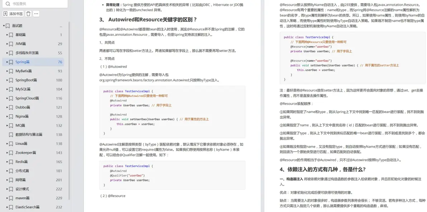Click bookmark icon of 面试题 row

(8, 25)
